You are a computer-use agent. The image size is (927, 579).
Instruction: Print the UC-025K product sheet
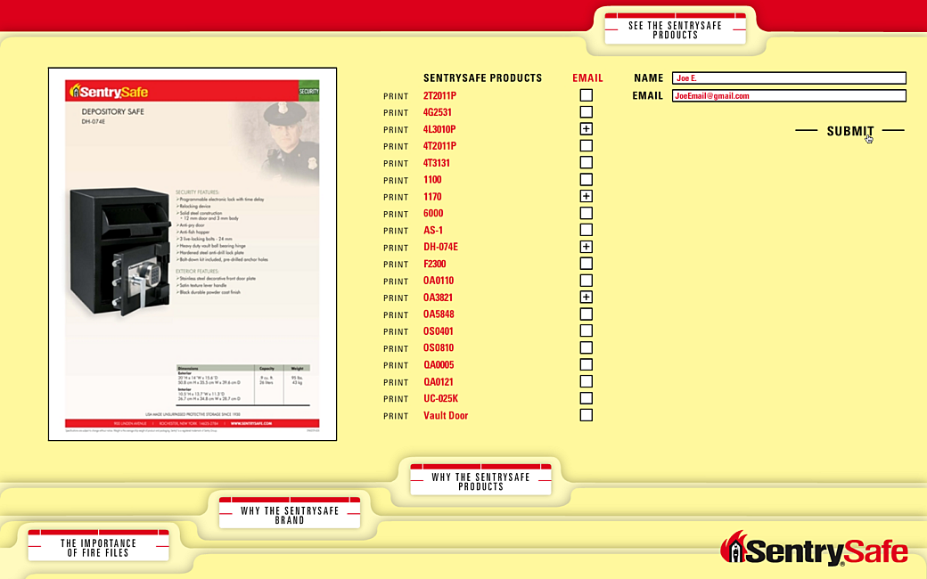tap(396, 399)
